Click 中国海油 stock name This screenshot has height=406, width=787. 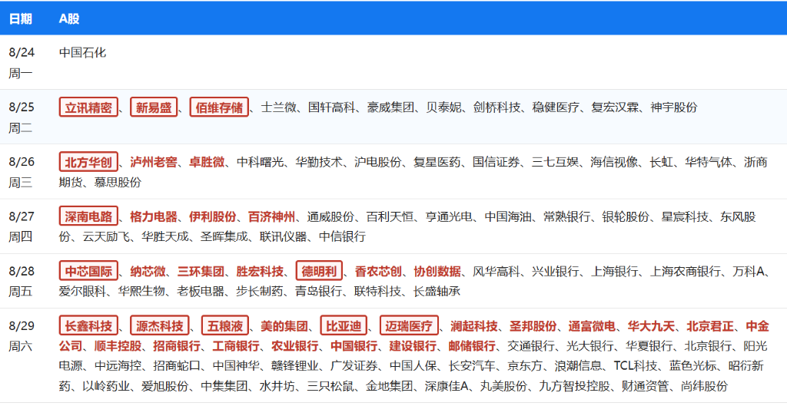(508, 216)
